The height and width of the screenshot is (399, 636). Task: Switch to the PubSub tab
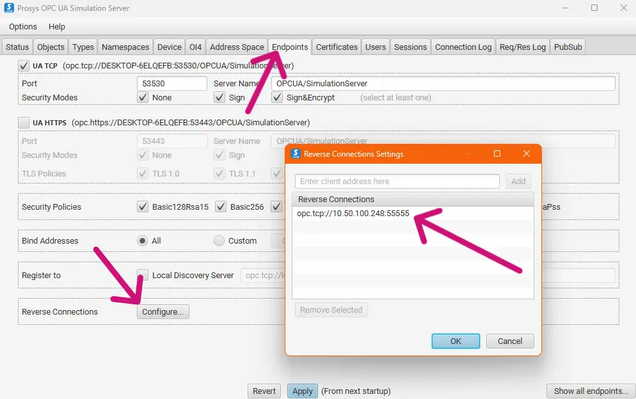[x=568, y=47]
